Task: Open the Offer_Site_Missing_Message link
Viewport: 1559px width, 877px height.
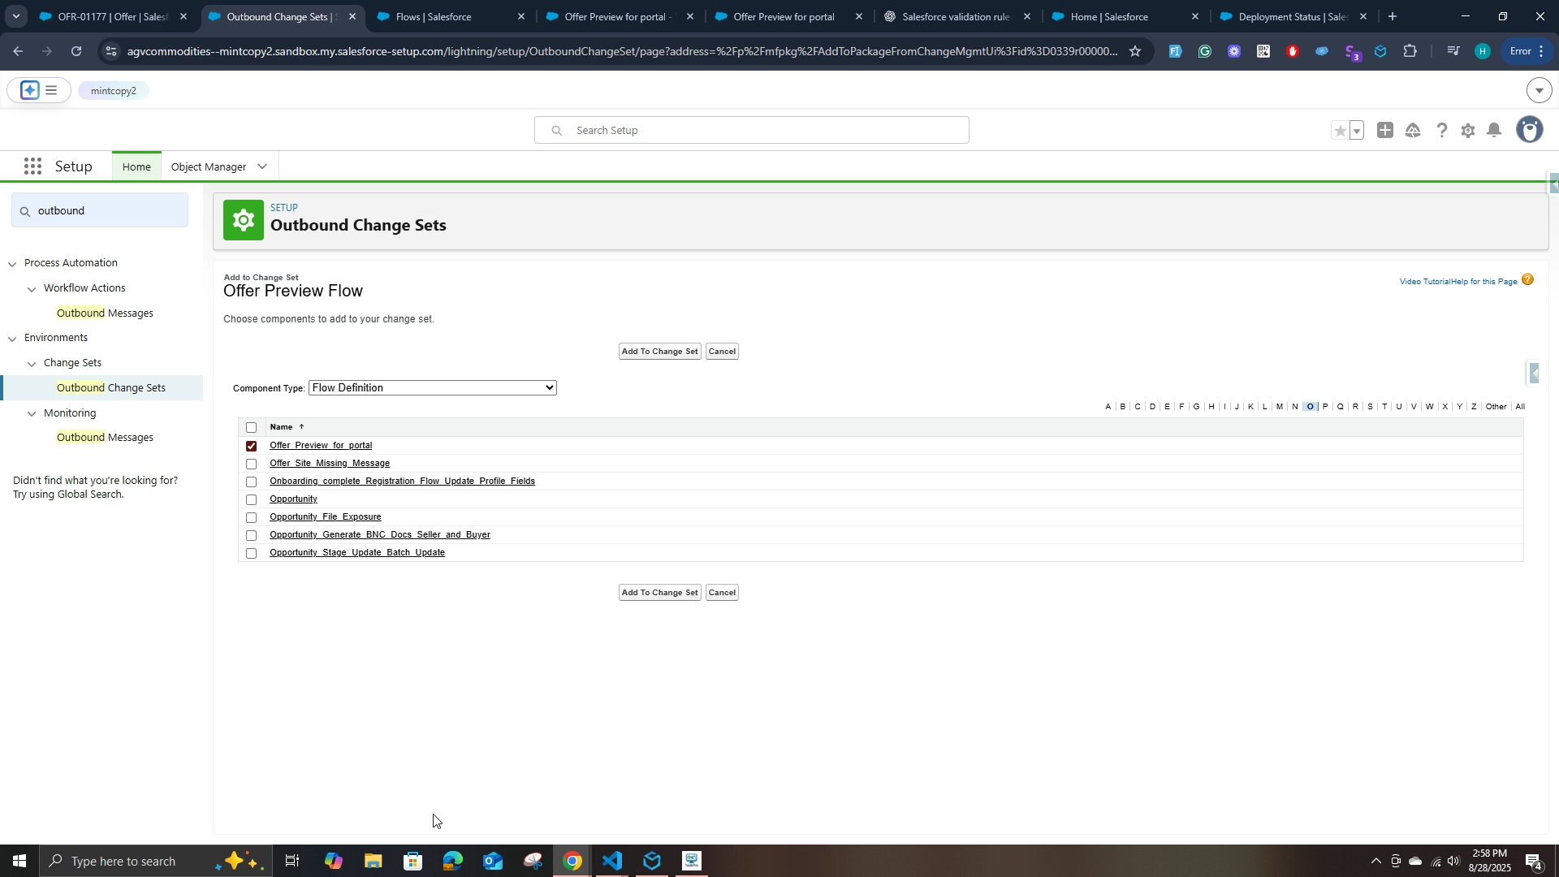Action: pyautogui.click(x=330, y=463)
